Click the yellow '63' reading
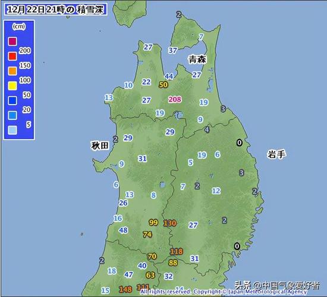327x297 pixels. tap(150, 276)
